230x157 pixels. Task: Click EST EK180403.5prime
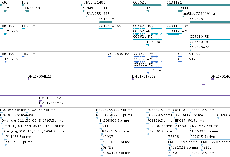pyautogui.click(x=115, y=153)
